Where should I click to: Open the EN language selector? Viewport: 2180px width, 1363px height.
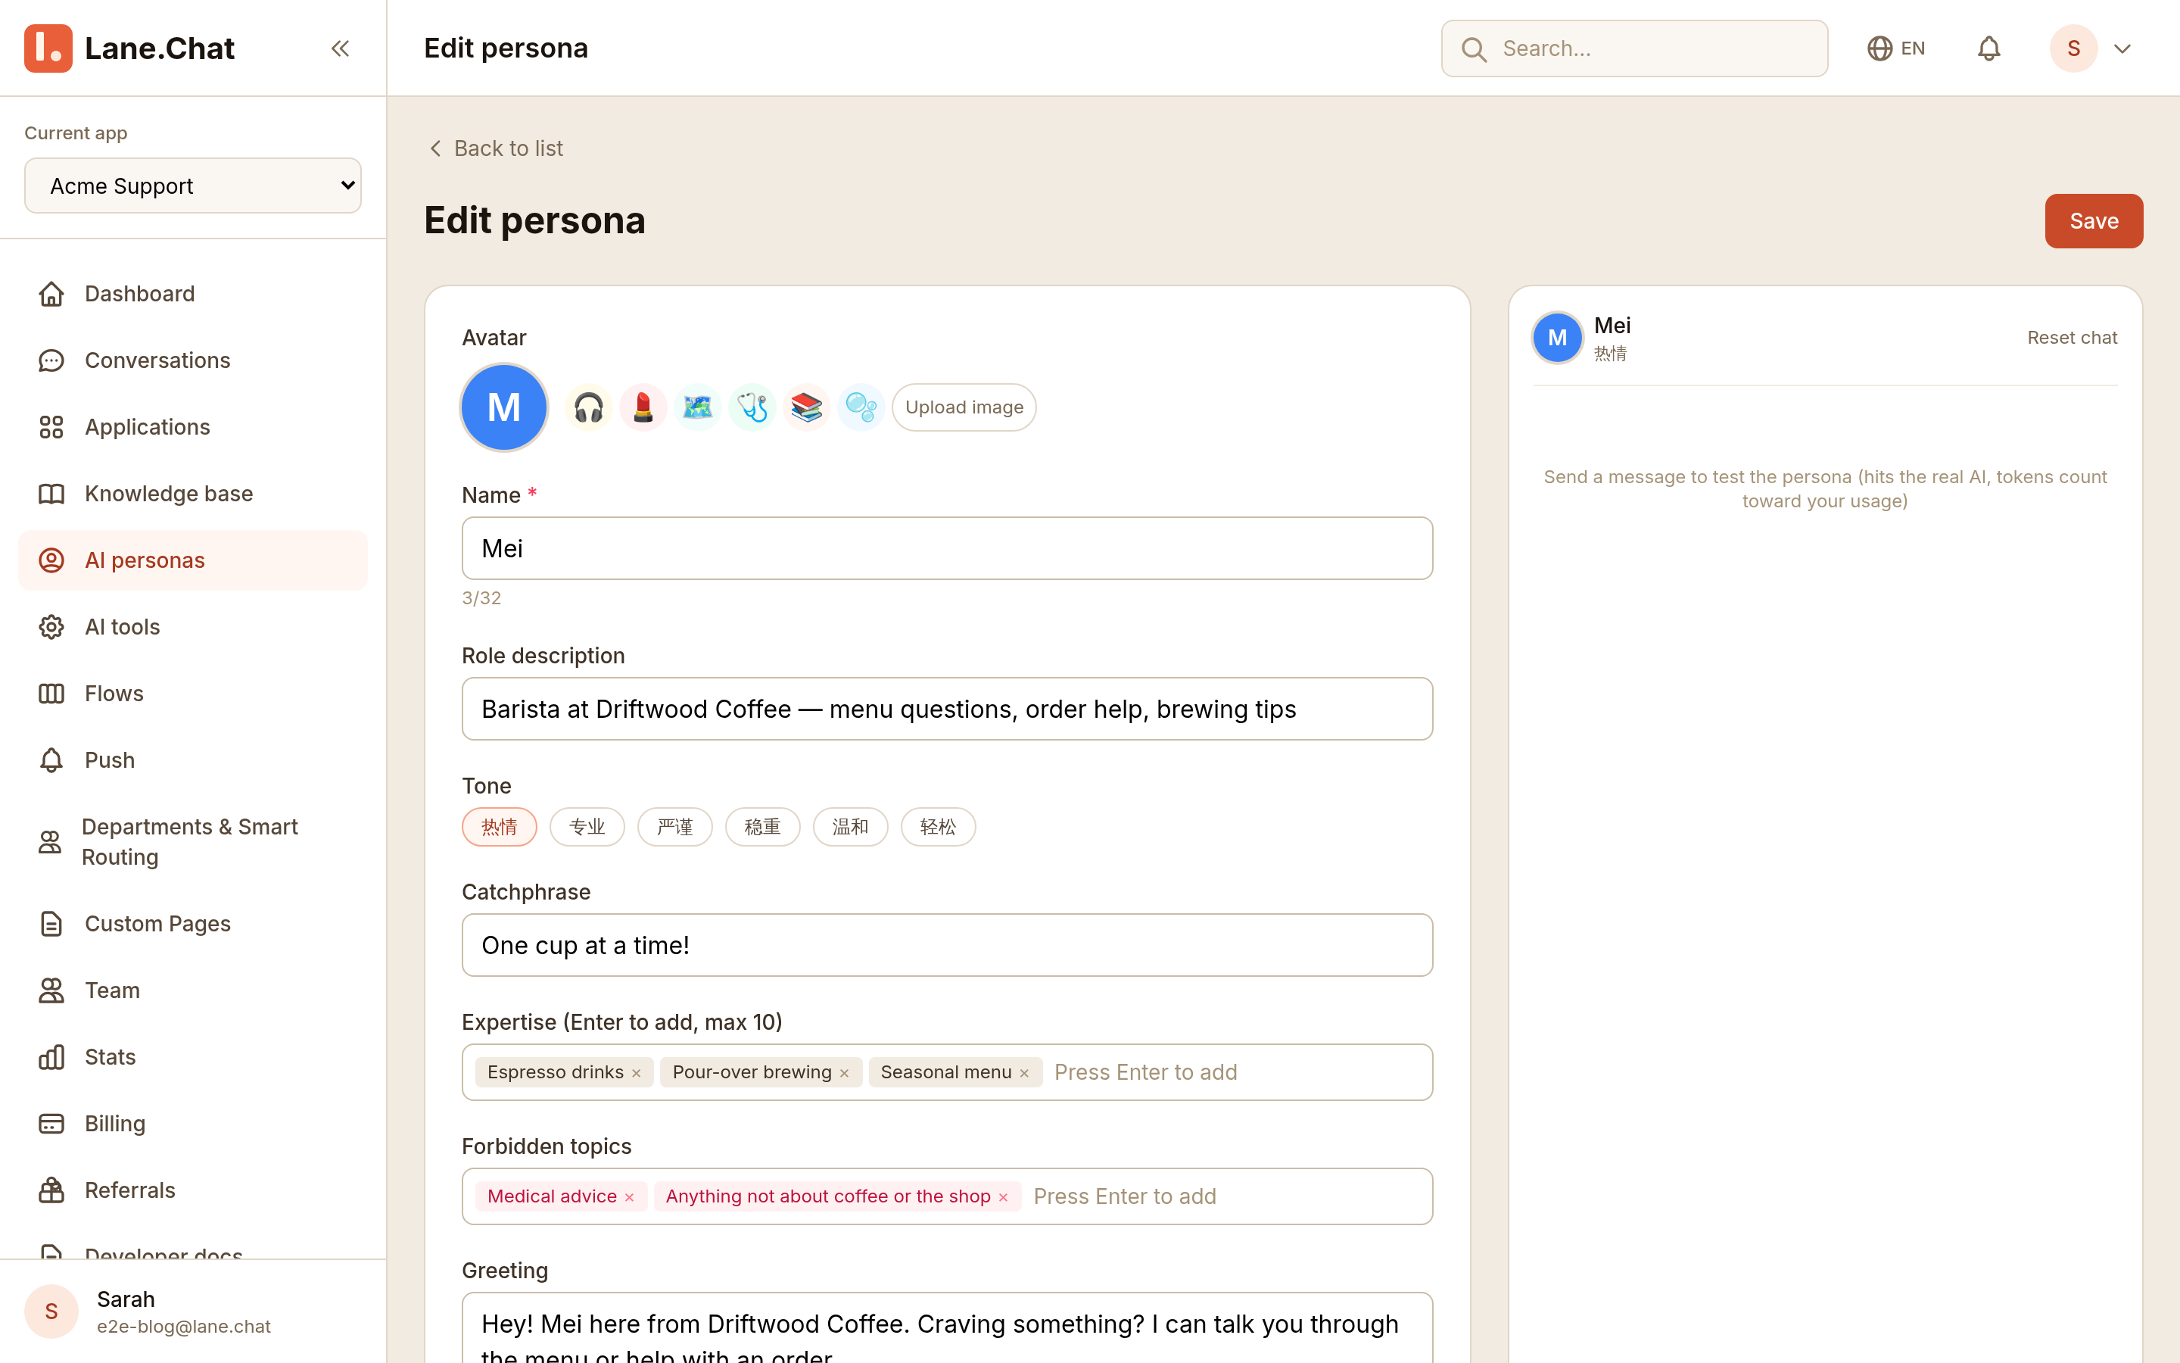coord(1896,48)
